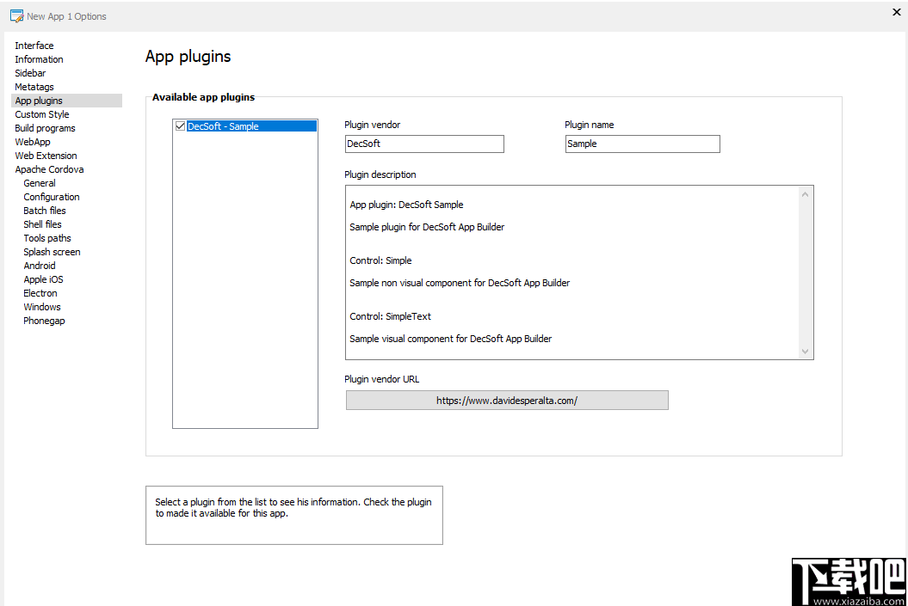Open the Electron options page
The width and height of the screenshot is (908, 606).
40,293
